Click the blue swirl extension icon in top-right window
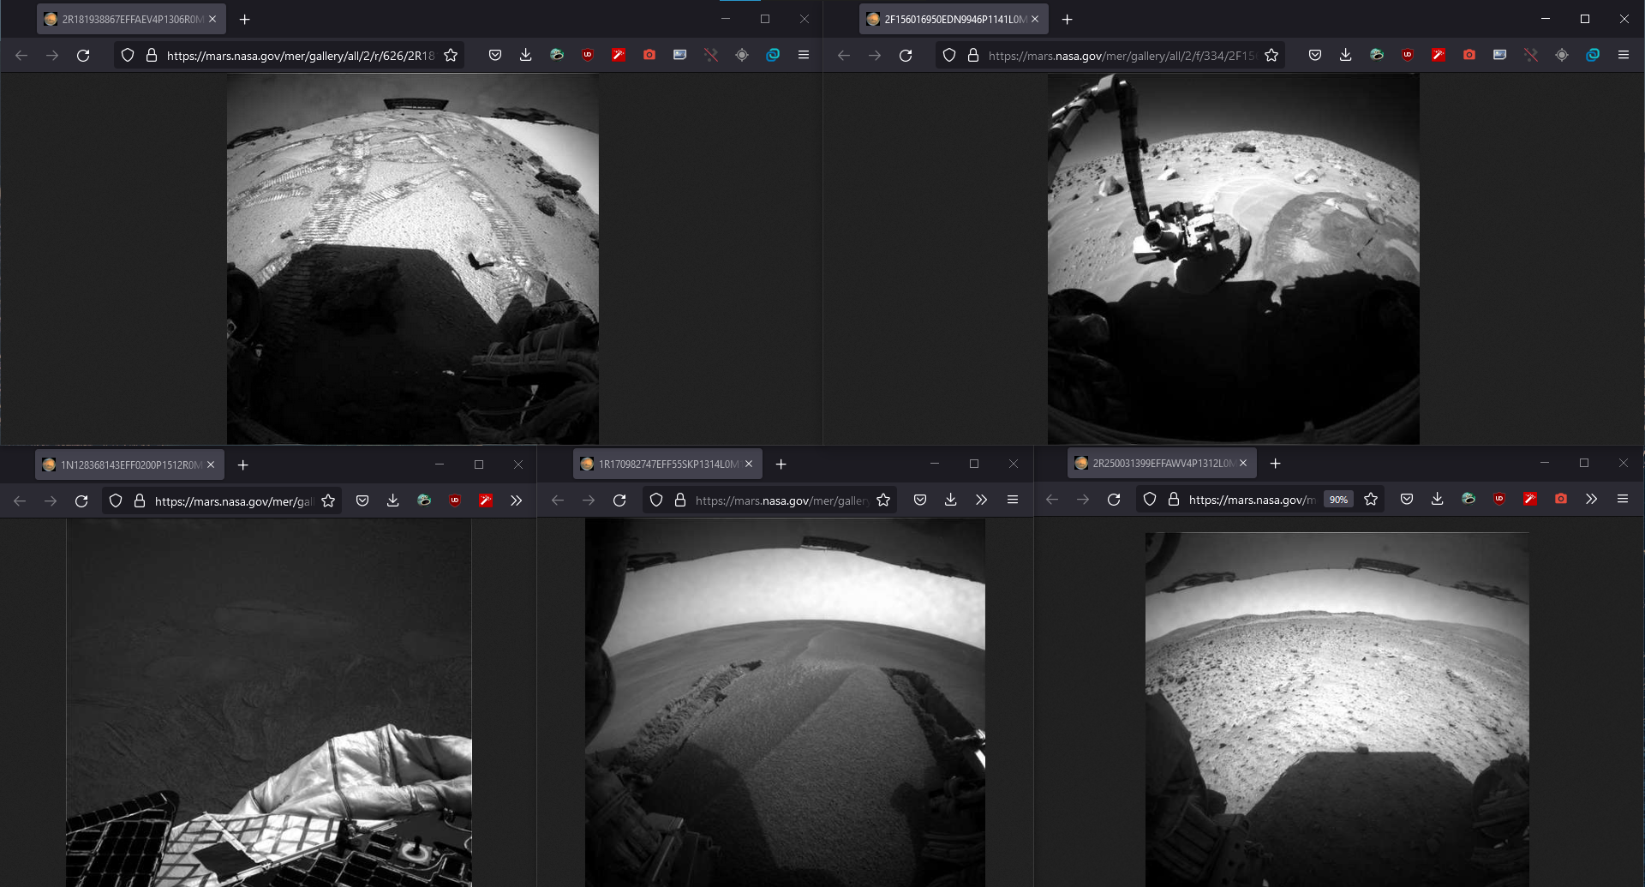 click(x=1593, y=55)
